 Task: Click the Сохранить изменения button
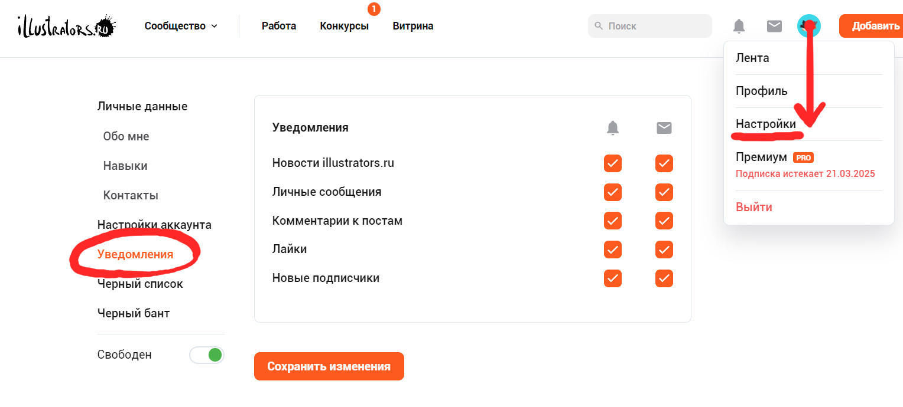click(x=329, y=366)
